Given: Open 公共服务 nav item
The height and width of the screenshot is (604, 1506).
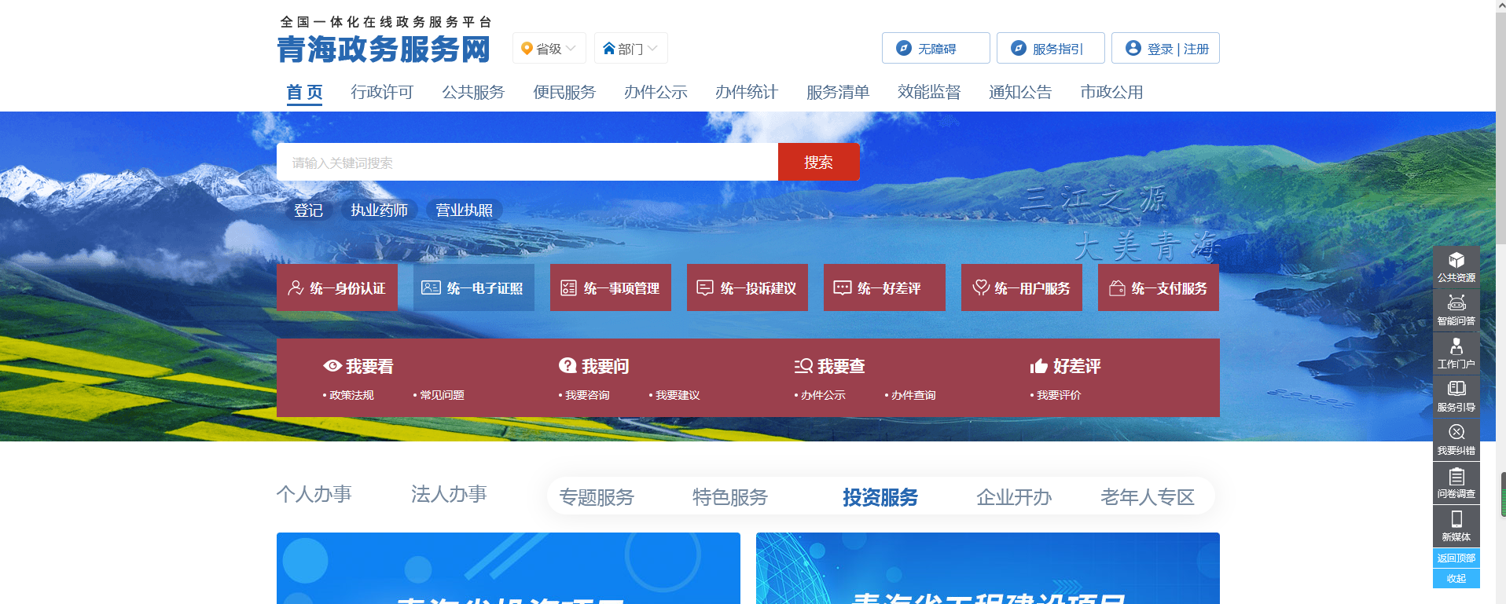Looking at the screenshot, I should coord(473,92).
